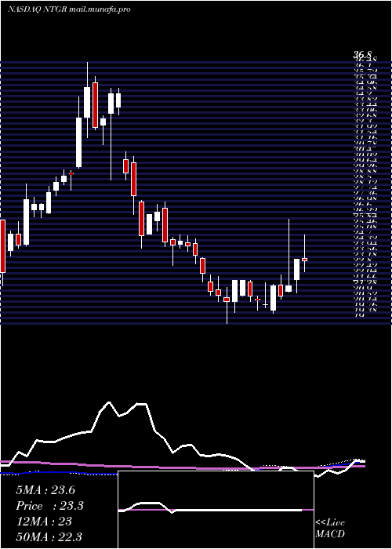This screenshot has width=392, height=549.
Task: Click the 36.8 top price axis label
Action: coord(362,55)
